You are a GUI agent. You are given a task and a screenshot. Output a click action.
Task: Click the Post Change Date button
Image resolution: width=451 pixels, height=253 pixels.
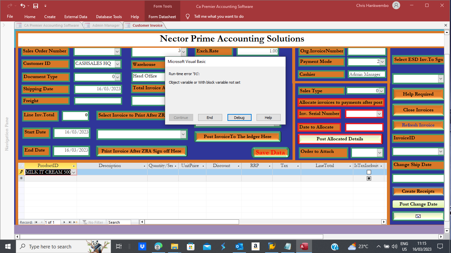(x=418, y=204)
